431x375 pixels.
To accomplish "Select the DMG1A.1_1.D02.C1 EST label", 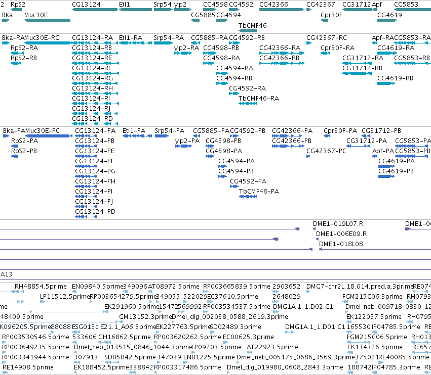I will pyautogui.click(x=303, y=307).
